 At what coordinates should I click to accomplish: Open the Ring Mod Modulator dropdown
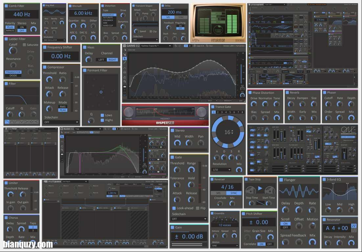tap(54, 40)
